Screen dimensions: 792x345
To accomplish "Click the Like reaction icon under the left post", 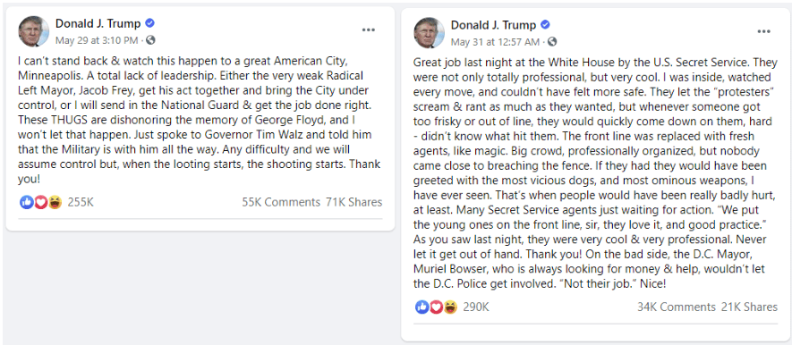I will 26,202.
